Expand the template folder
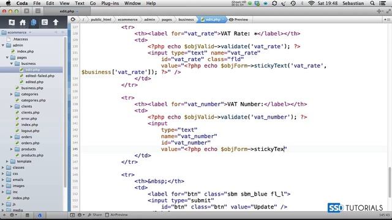The image size is (392, 220). (x=7, y=161)
